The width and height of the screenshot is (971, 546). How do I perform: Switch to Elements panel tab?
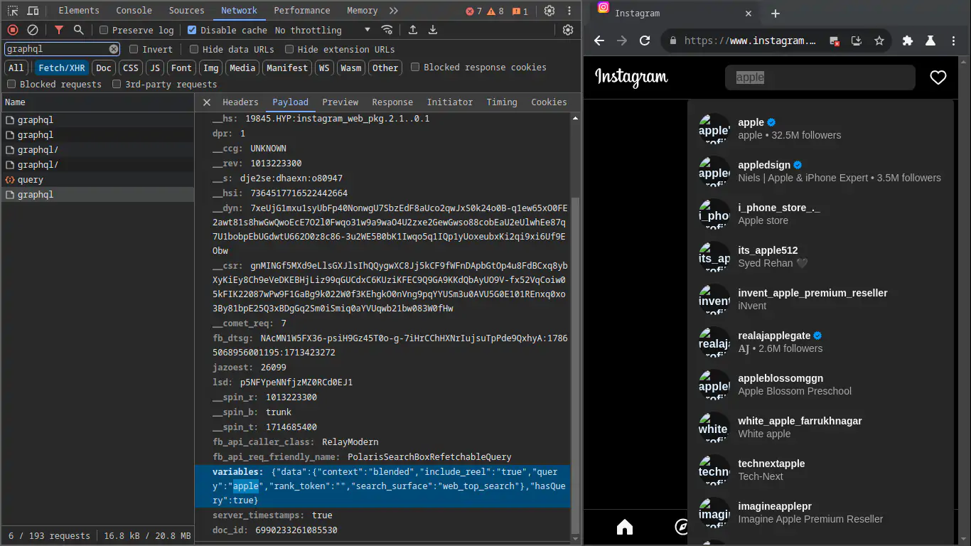click(x=79, y=11)
